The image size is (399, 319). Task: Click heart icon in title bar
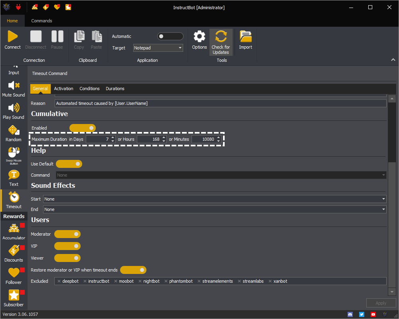point(57,7)
